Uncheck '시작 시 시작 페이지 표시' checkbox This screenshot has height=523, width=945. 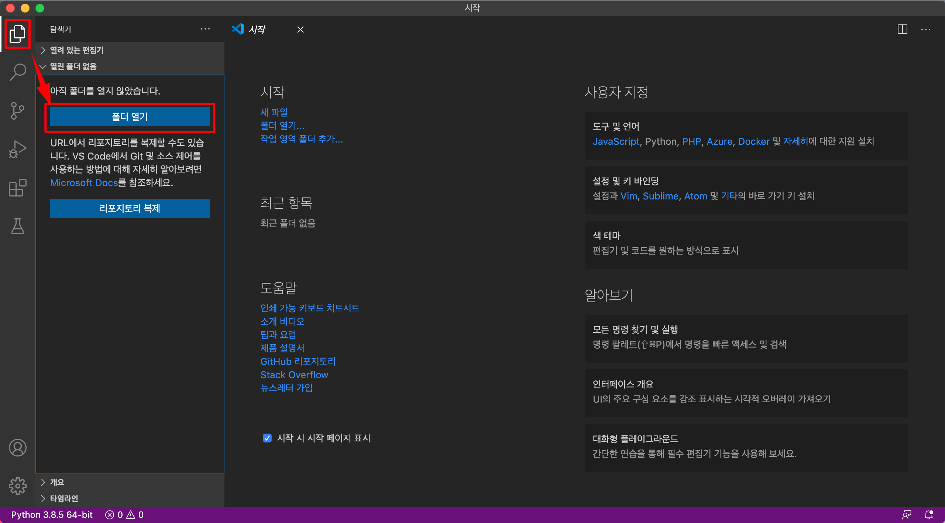(x=267, y=438)
